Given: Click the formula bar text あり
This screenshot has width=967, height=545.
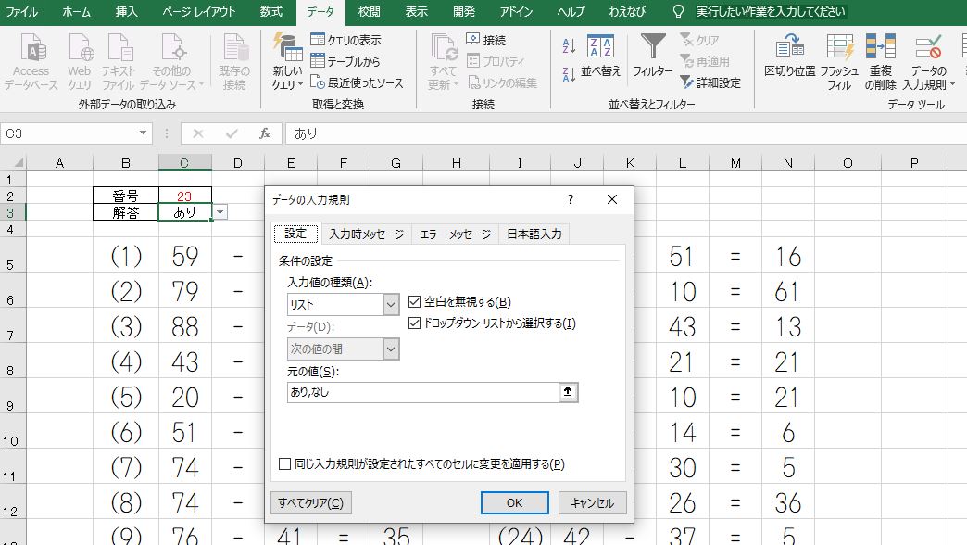Looking at the screenshot, I should (306, 133).
